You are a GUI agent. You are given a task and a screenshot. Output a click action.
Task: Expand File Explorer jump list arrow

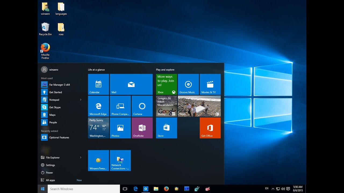click(x=81, y=158)
